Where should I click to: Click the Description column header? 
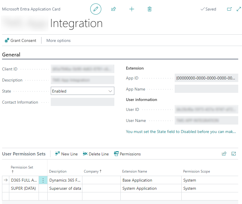click(58, 171)
